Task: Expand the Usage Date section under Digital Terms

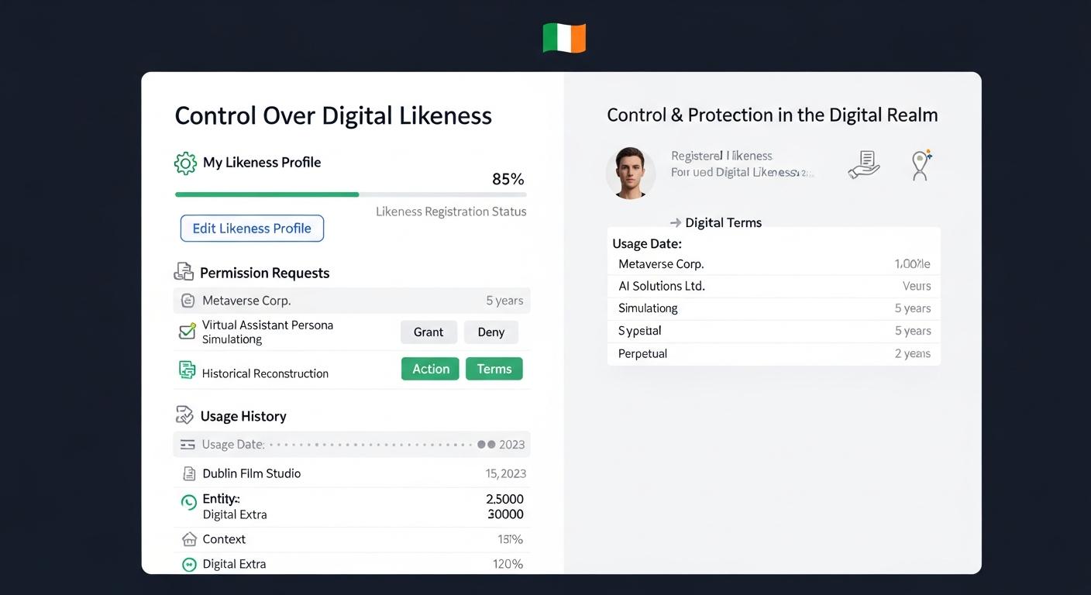Action: point(647,243)
